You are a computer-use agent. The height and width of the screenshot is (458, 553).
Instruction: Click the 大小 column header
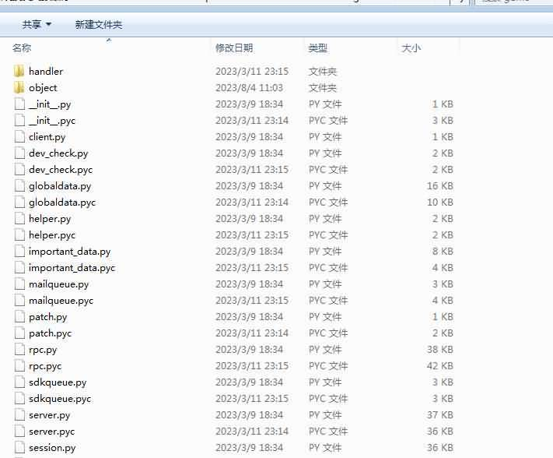point(411,48)
